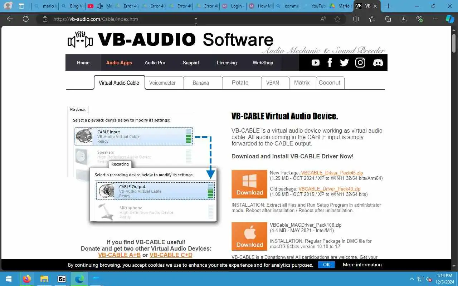Download VBCABLE_Driver_Pack43.zip link
This screenshot has width=458, height=286.
(329, 189)
